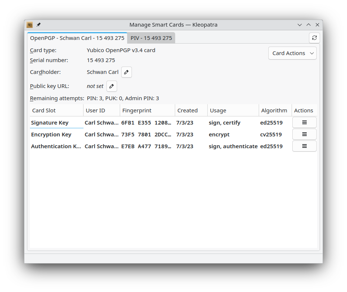Click User ID in Signature Key row
Screen dimensions: 347x292
coord(102,123)
